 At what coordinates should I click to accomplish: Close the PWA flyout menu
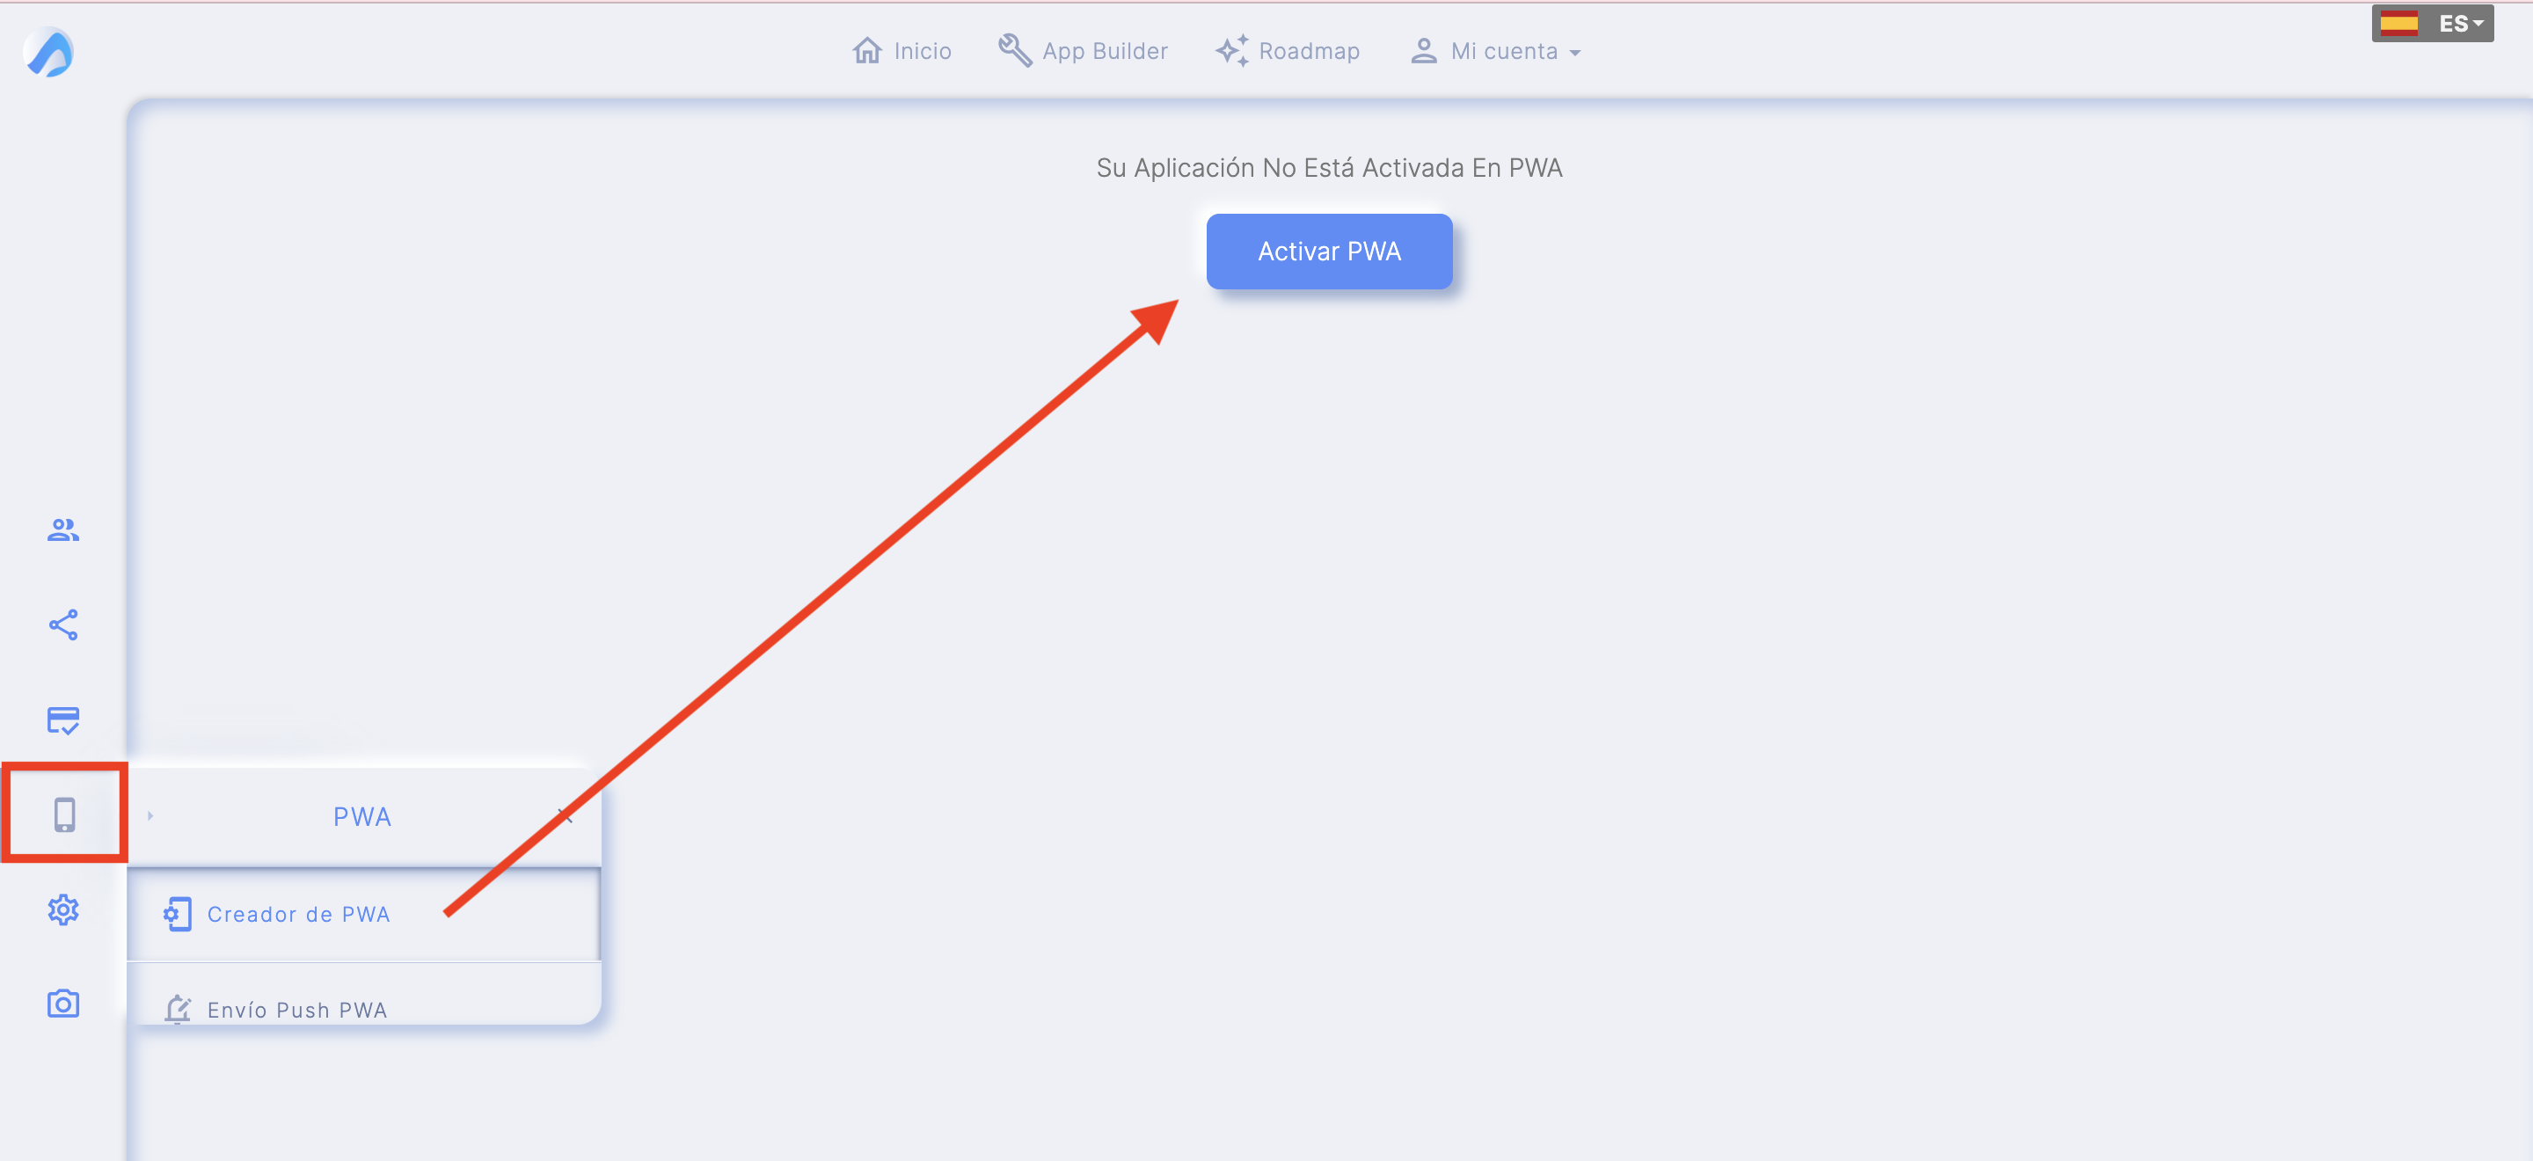coord(566,816)
